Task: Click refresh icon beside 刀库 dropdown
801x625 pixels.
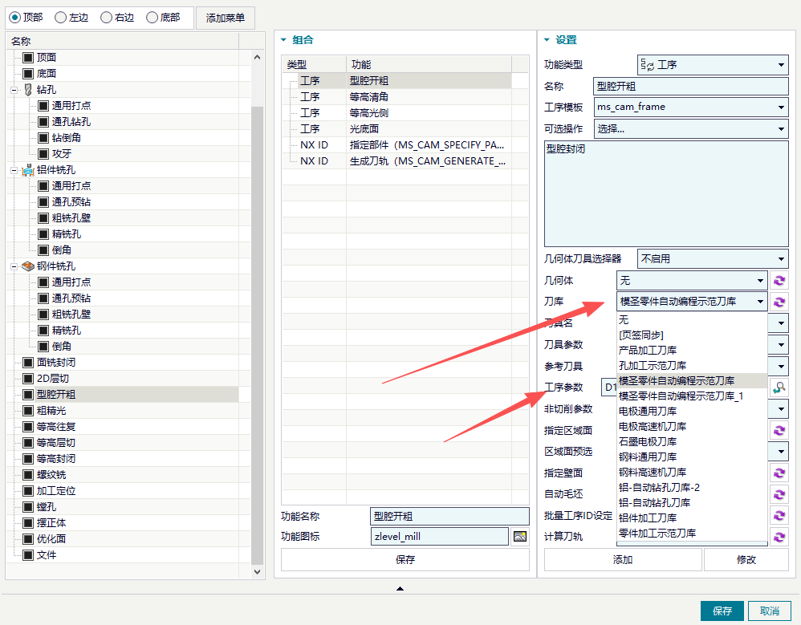Action: click(779, 302)
